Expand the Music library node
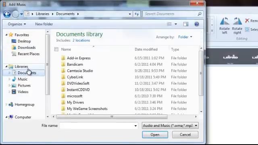 pyautogui.click(x=9, y=79)
